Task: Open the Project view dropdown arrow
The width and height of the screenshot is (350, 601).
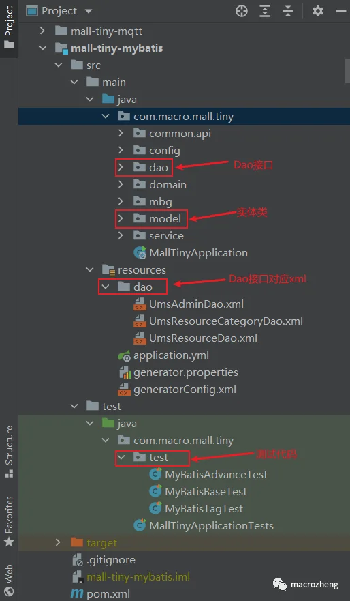Action: [x=89, y=11]
